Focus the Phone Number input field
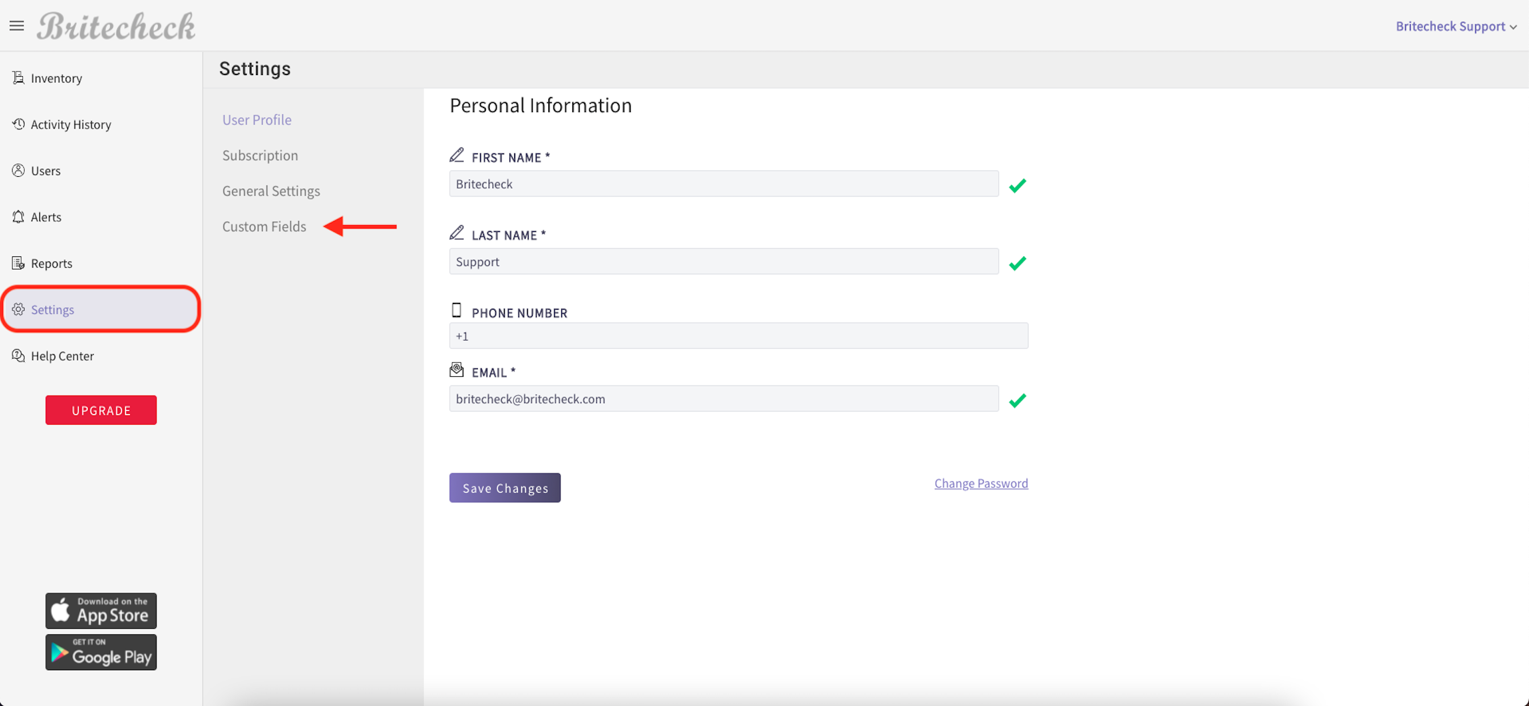Screen dimensions: 1529x706 [x=738, y=336]
